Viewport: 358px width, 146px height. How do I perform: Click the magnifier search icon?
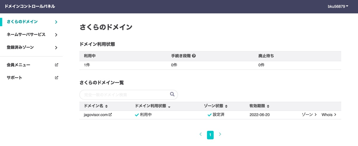tap(172, 94)
